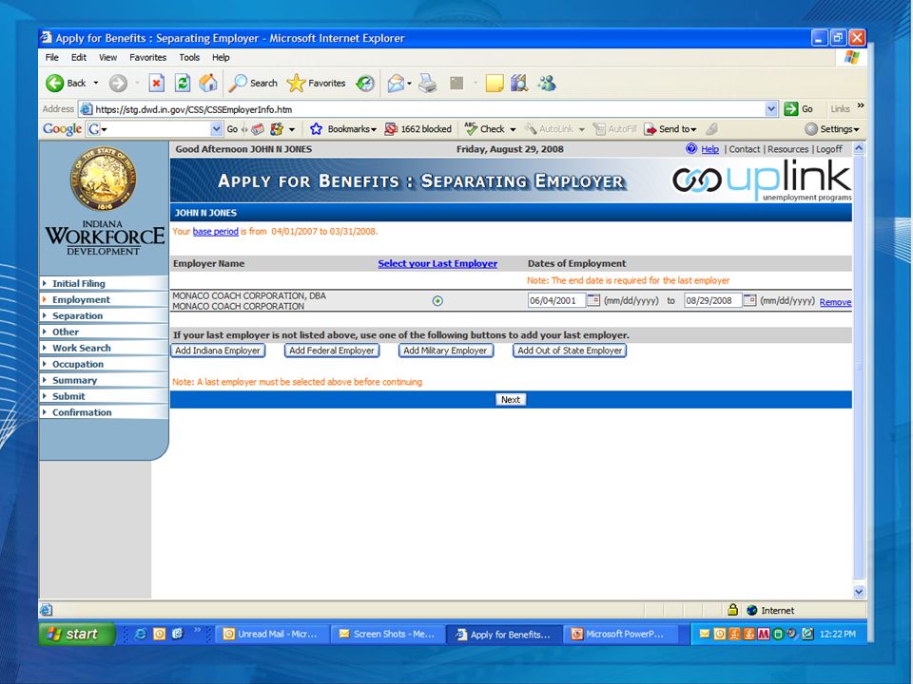Switch to Unread Mail taskbar window
The height and width of the screenshot is (684, 913).
[x=271, y=634]
